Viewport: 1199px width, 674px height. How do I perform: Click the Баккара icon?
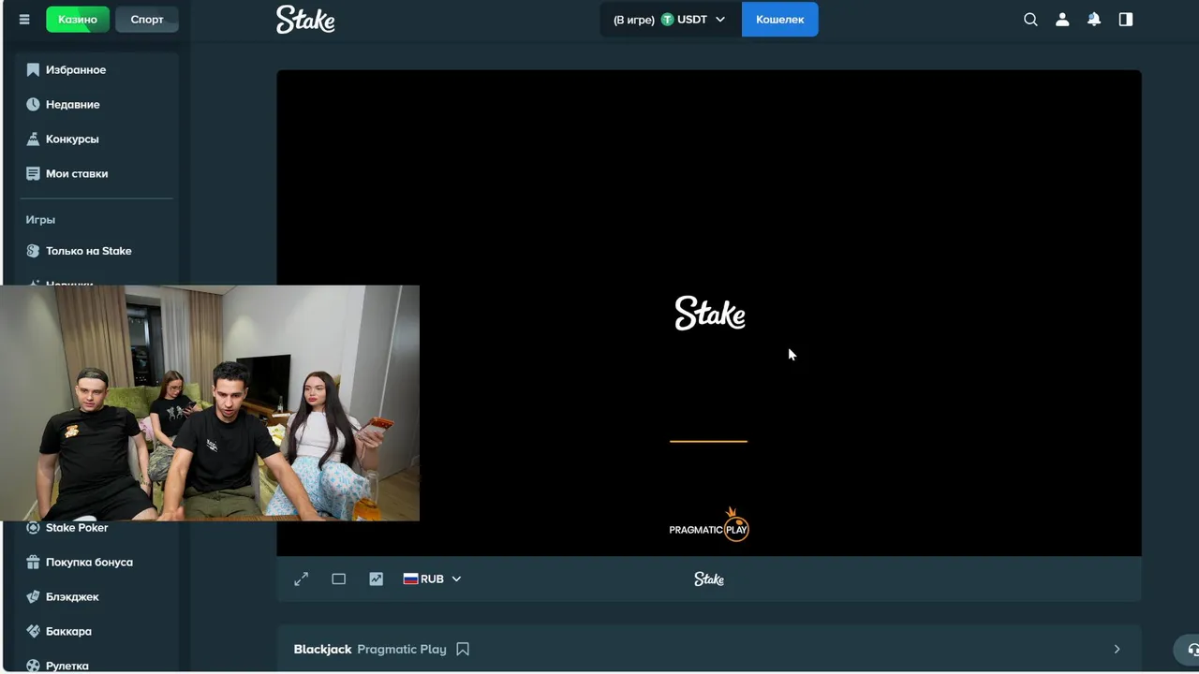click(x=33, y=632)
